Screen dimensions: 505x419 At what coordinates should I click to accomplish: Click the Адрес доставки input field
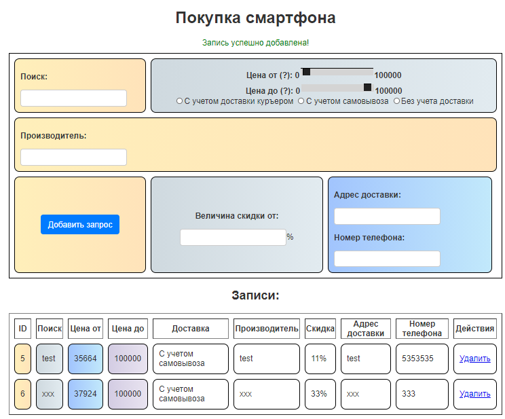[387, 216]
